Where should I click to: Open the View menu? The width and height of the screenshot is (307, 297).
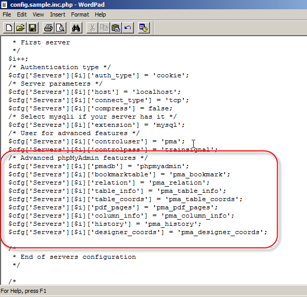click(x=38, y=14)
